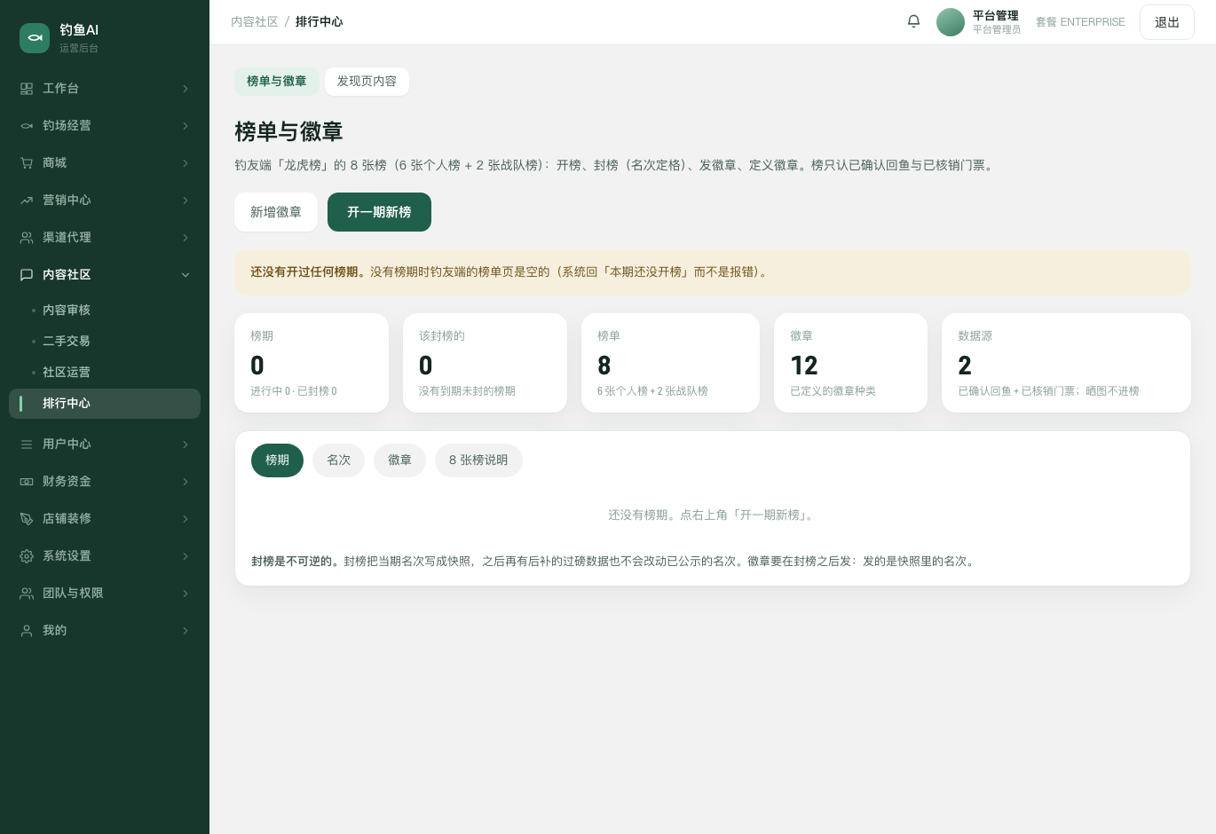Select the 徽章 pill tab
The width and height of the screenshot is (1216, 834).
(x=399, y=460)
